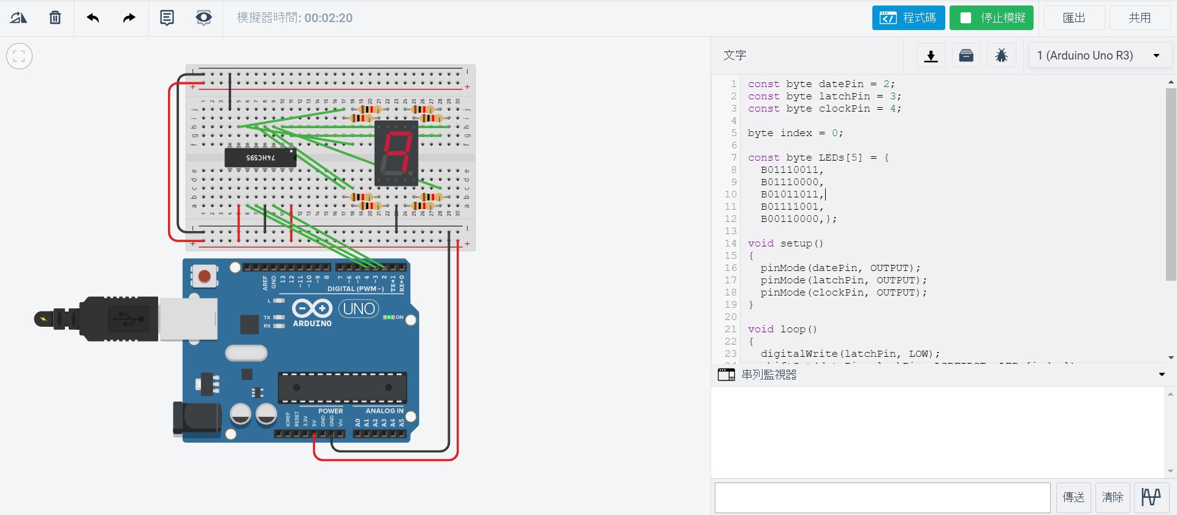This screenshot has width=1177, height=515.
Task: Click the code editor vertical scrollbar
Action: tap(1171, 184)
